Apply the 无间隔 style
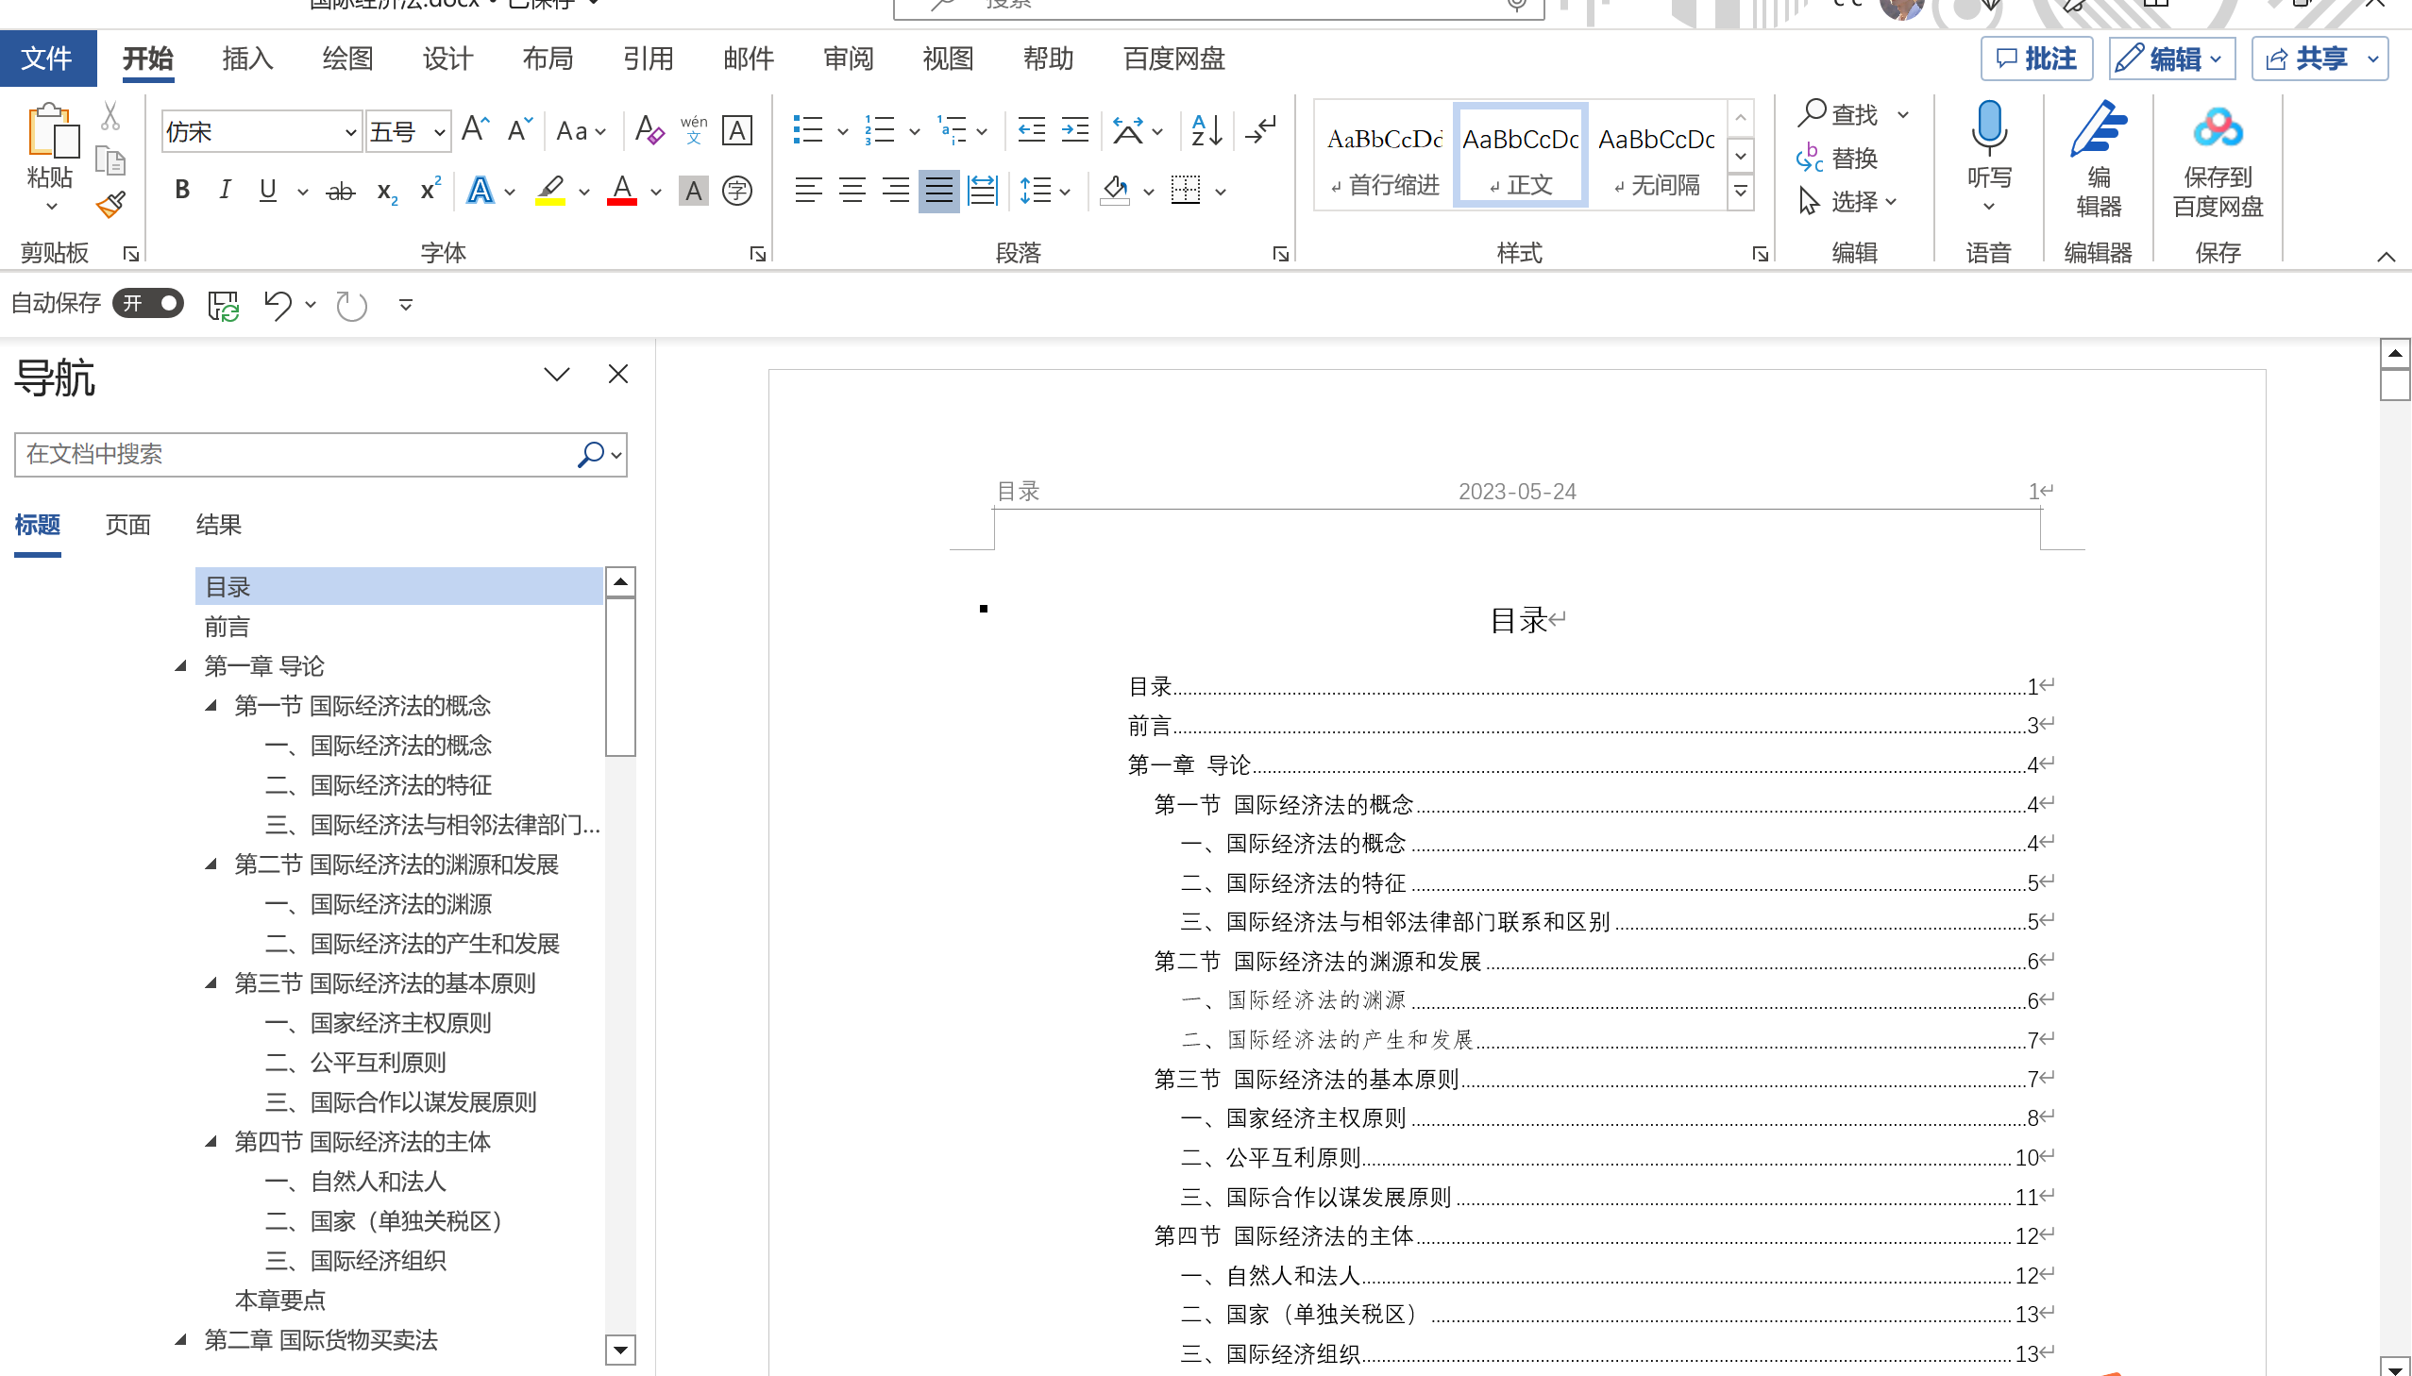This screenshot has height=1376, width=2412. tap(1657, 155)
